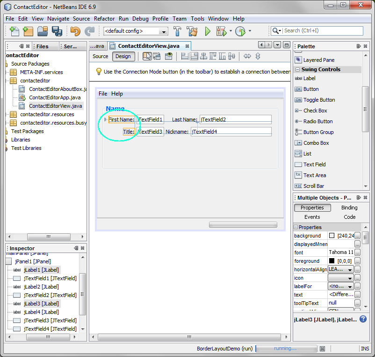Switch editor to Source view
This screenshot has width=375, height=357.
pos(101,56)
